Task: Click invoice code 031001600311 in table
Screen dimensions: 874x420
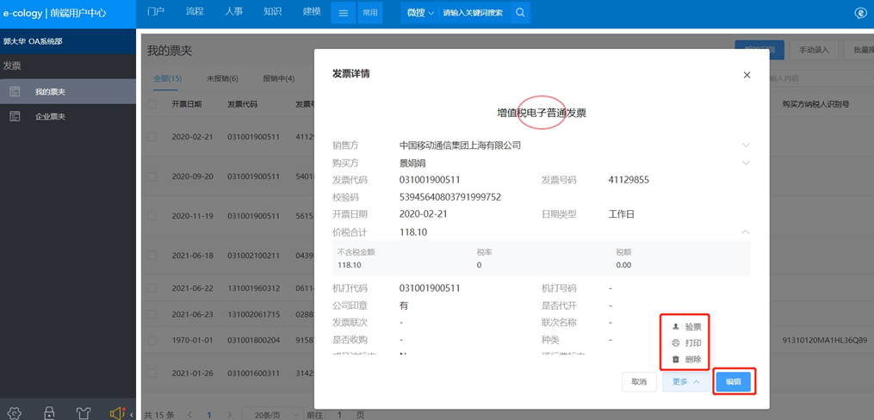Action: tap(254, 373)
